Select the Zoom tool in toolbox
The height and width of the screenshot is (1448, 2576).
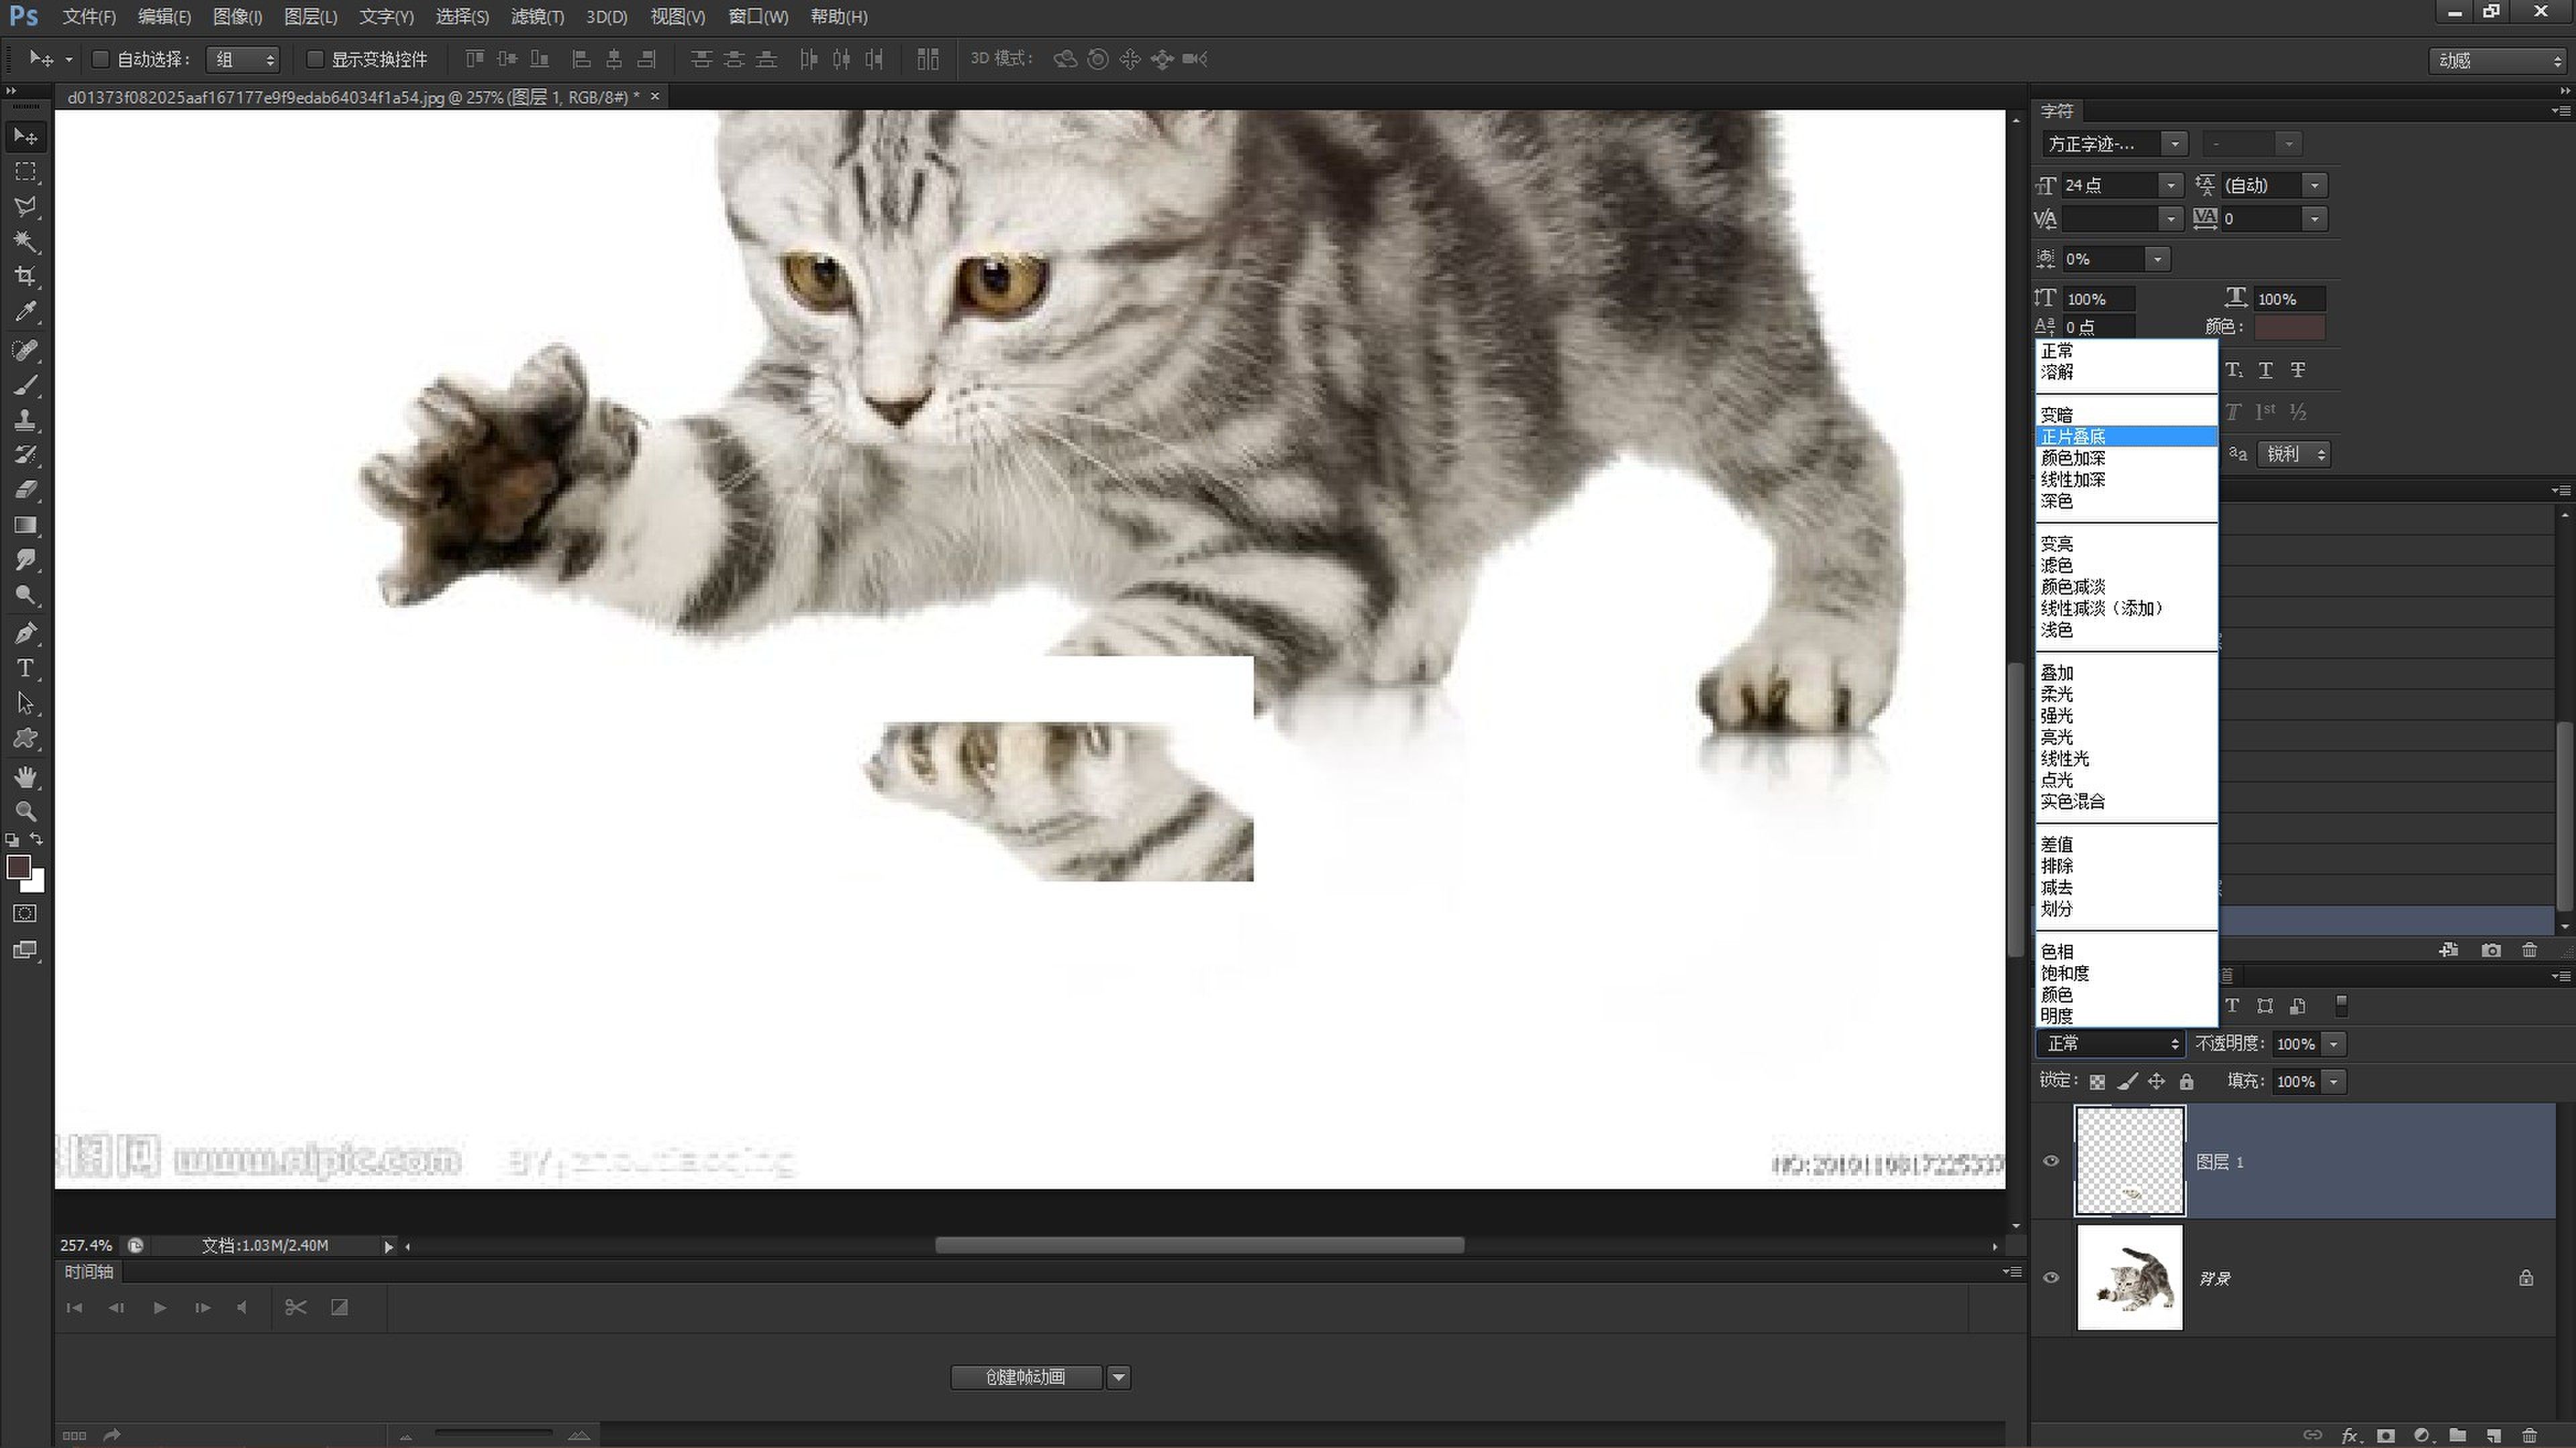[x=26, y=811]
